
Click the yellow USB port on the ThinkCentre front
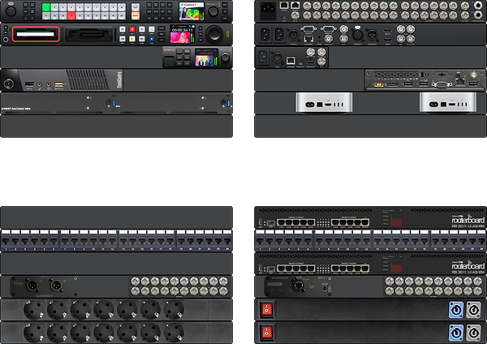pyautogui.click(x=58, y=84)
